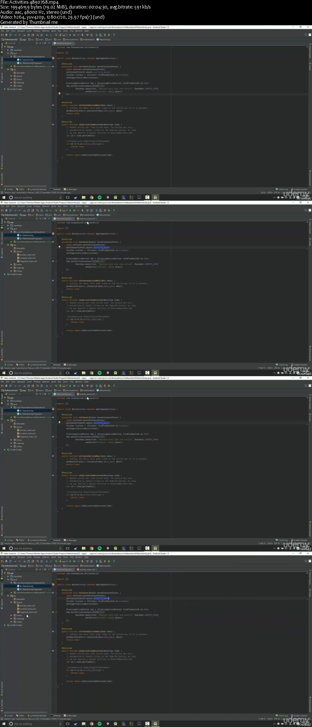Viewport: 312px width, 727px height.
Task: Click green Run button in 00:00:55 frame toolbar
Action: 70,35
